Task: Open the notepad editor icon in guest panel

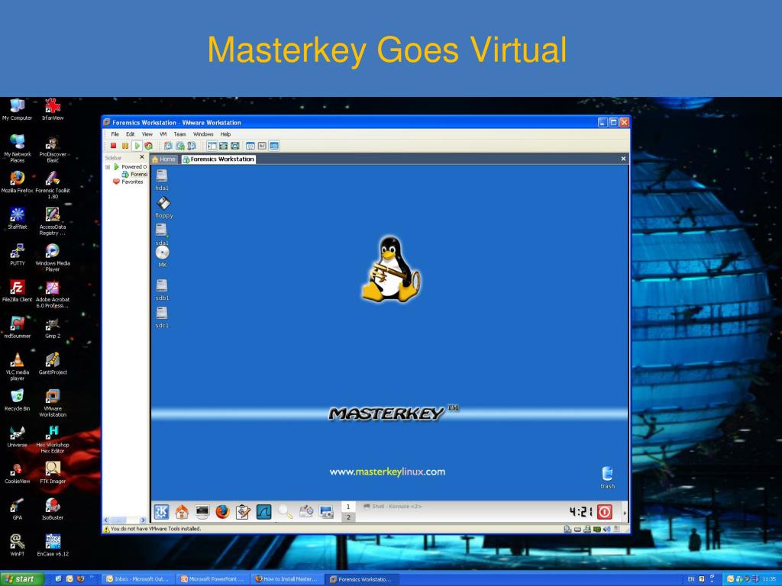Action: click(x=243, y=512)
